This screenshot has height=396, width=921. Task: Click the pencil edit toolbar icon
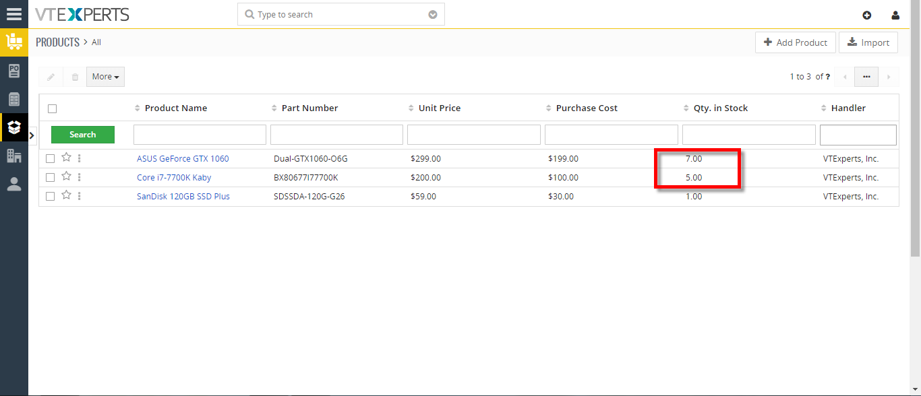51,77
